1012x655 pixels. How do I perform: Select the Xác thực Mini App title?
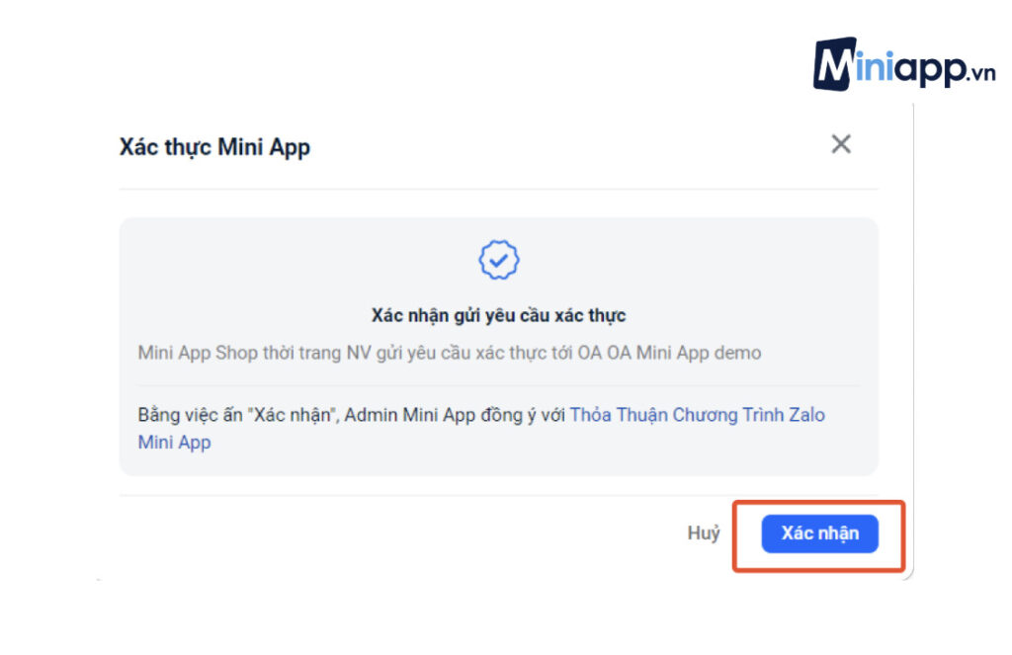[214, 148]
